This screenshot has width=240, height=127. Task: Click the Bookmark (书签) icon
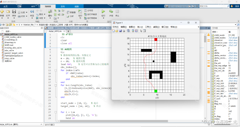(37, 18)
